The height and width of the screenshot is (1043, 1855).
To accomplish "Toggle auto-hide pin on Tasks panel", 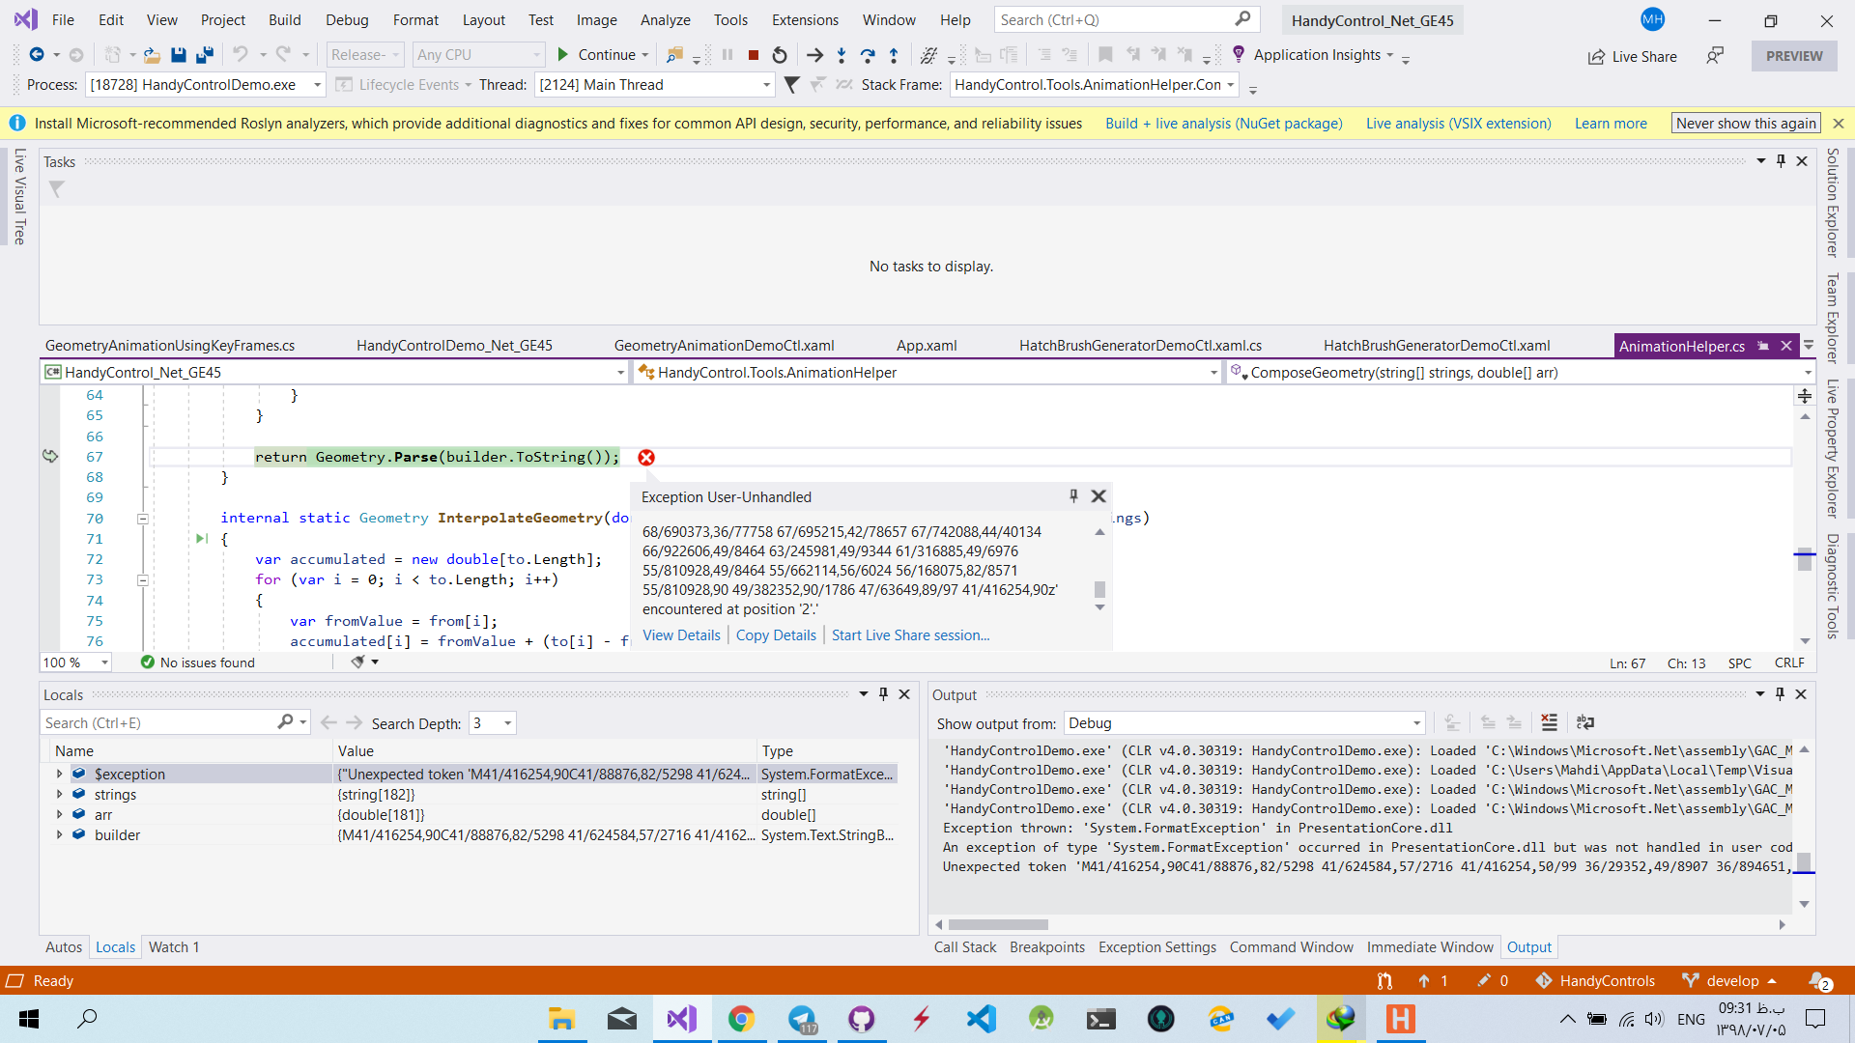I will 1781,161.
